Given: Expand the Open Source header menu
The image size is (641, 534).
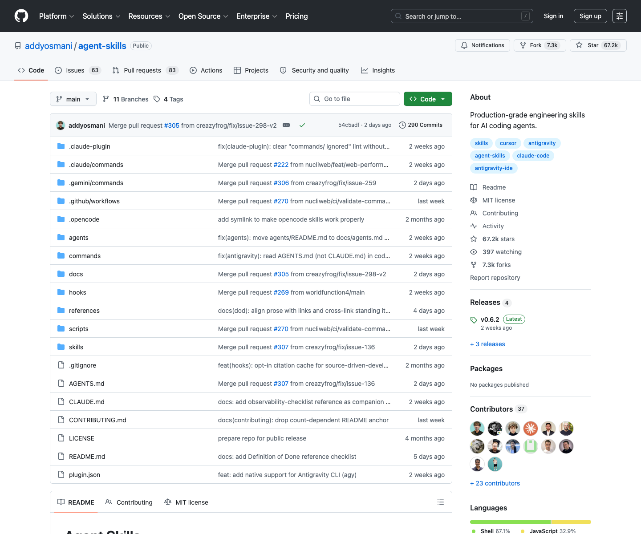Looking at the screenshot, I should pyautogui.click(x=203, y=16).
